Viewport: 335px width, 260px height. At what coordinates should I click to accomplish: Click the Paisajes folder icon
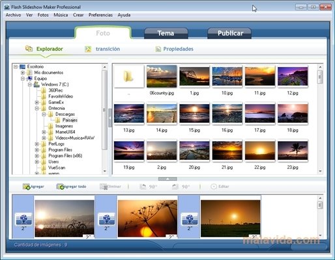coord(58,120)
